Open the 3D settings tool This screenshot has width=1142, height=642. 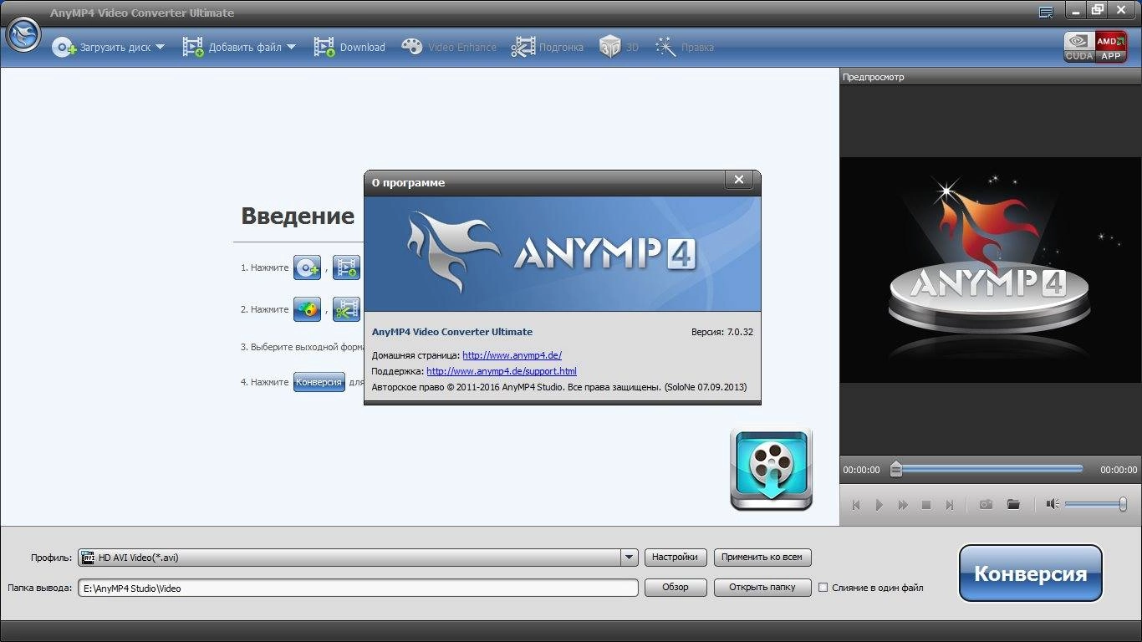point(619,48)
